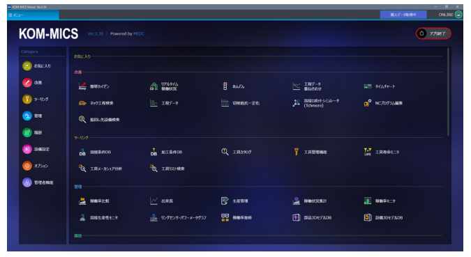Open 生産管理 production management
Viewport: 471px width, 257px height.
point(234,201)
